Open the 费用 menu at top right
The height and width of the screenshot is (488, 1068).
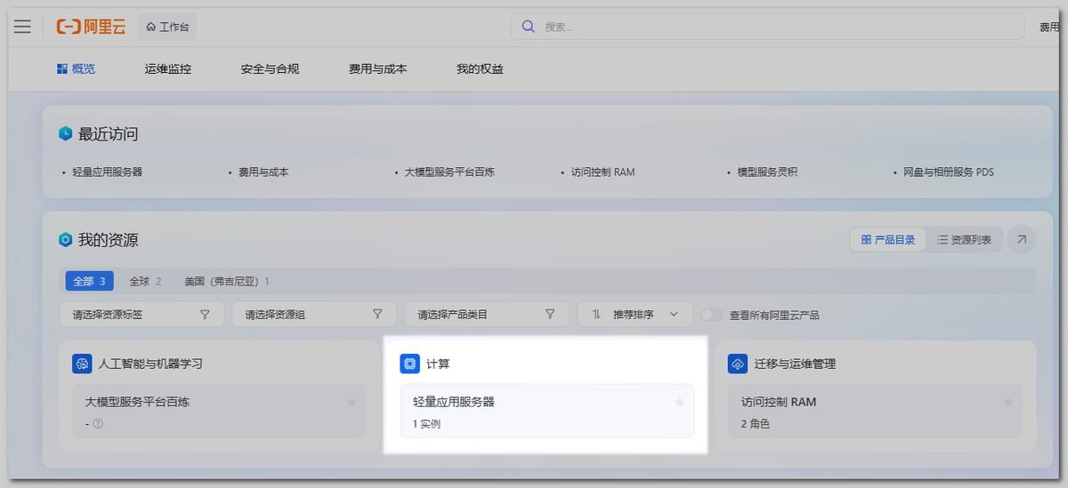[1048, 28]
